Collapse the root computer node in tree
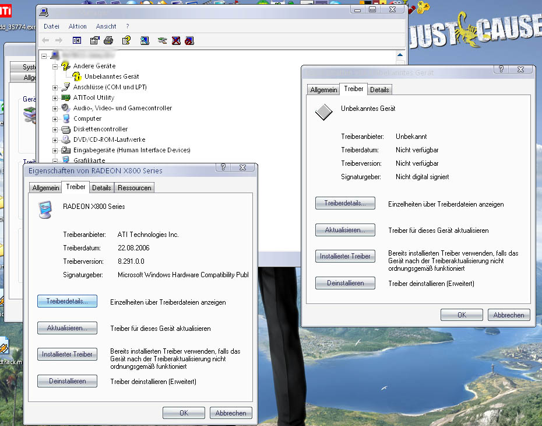The image size is (542, 426). pyautogui.click(x=44, y=55)
